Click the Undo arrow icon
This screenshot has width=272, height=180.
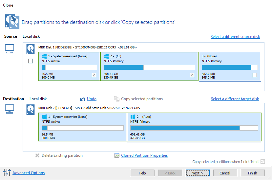(83, 99)
